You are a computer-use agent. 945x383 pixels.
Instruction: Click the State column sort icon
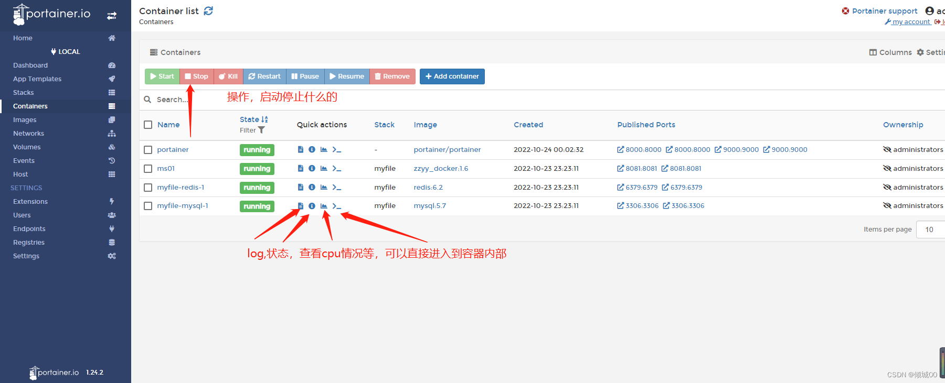[264, 119]
